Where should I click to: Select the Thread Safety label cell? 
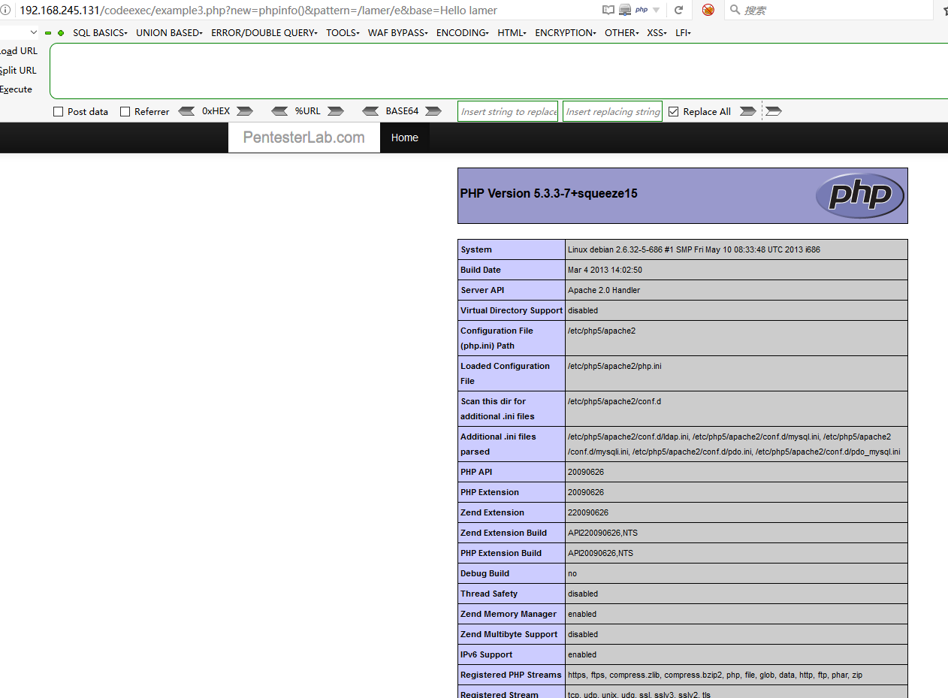pyautogui.click(x=512, y=594)
